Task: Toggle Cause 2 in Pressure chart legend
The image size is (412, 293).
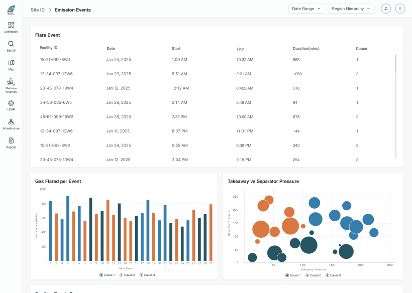Action: (x=313, y=275)
